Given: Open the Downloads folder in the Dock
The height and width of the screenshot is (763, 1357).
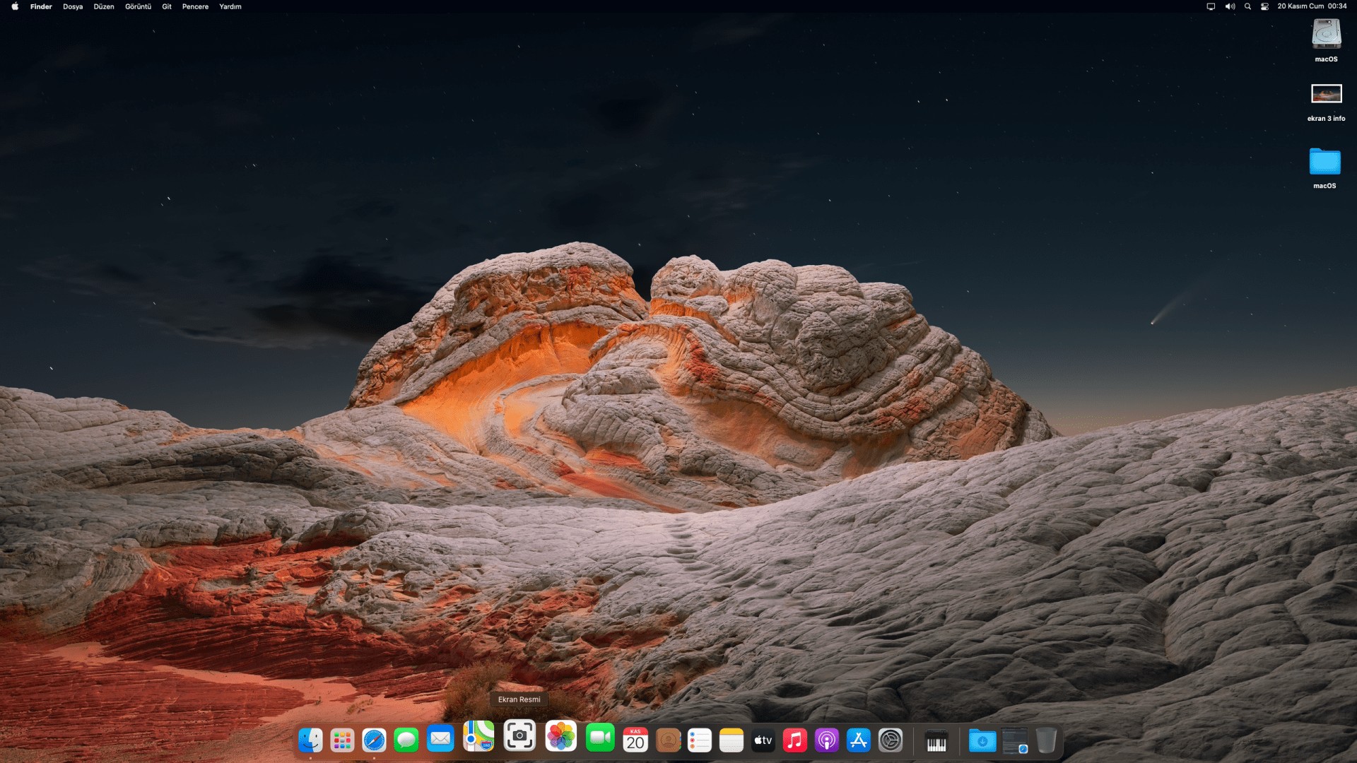Looking at the screenshot, I should (982, 740).
